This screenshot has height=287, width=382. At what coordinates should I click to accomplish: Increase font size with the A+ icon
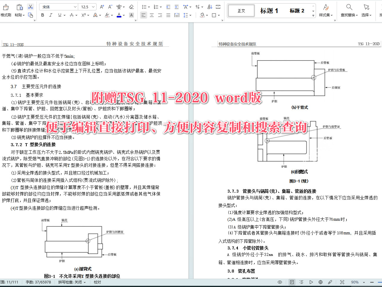[102, 7]
